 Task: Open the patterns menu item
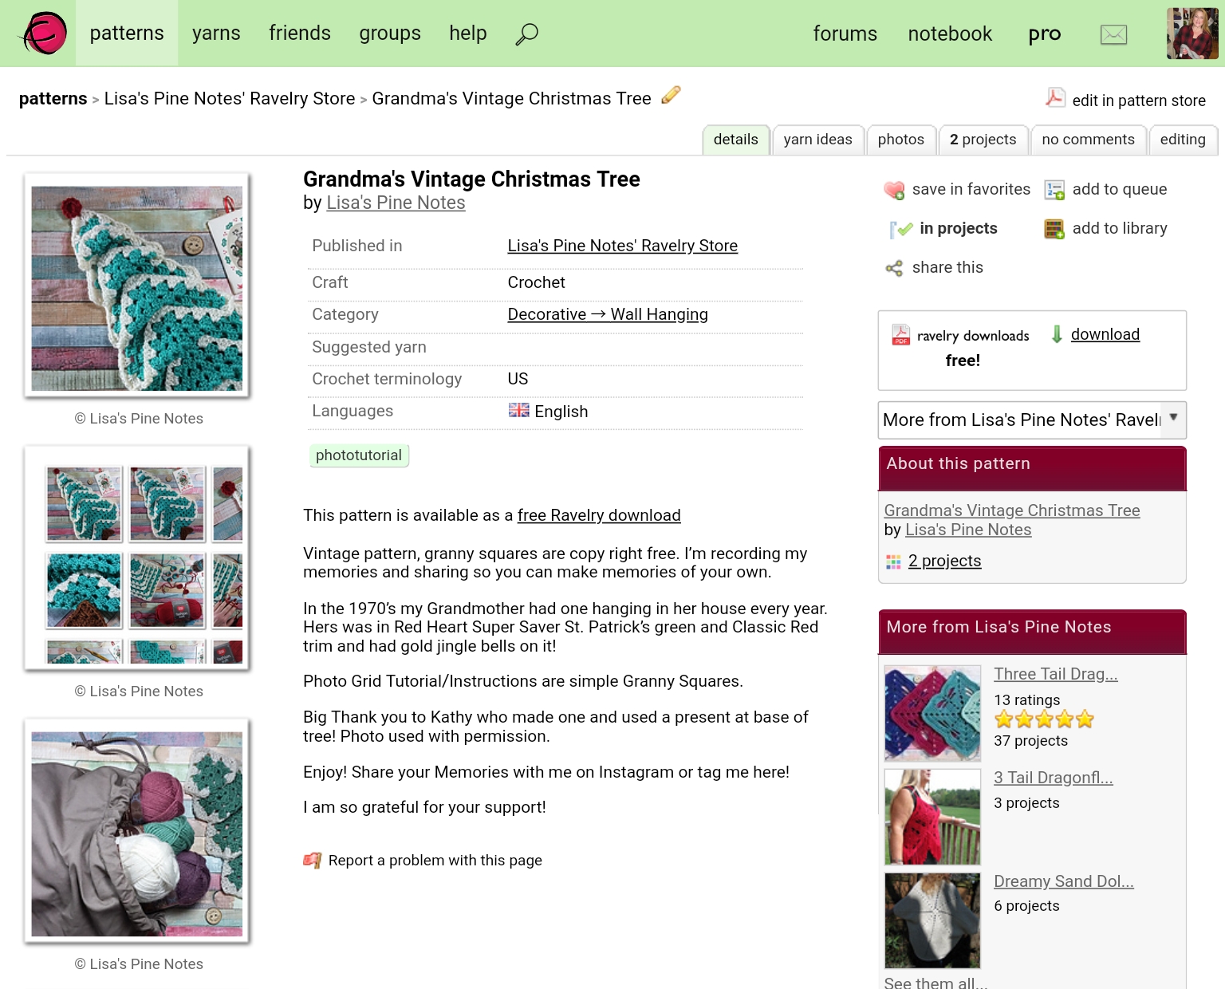coord(127,33)
